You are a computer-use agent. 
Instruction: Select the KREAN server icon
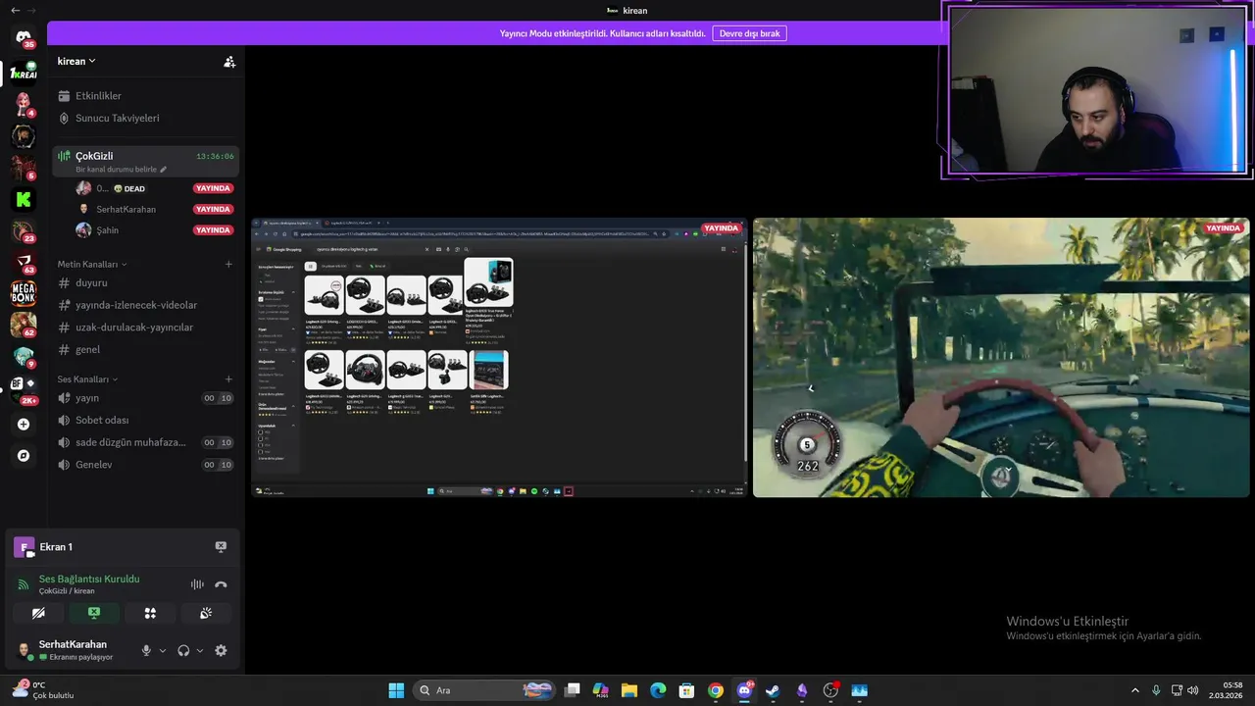(24, 72)
